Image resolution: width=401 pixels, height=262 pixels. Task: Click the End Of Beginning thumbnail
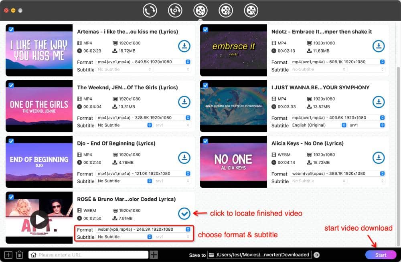(x=39, y=162)
